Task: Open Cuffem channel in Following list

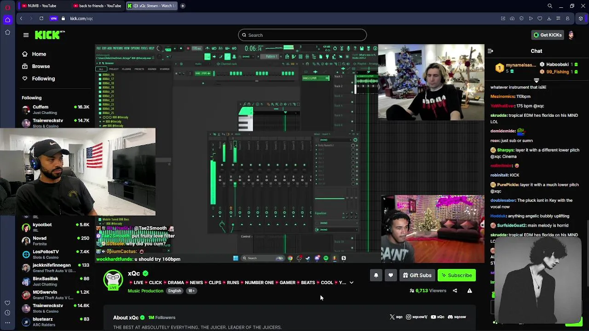Action: pyautogui.click(x=55, y=109)
